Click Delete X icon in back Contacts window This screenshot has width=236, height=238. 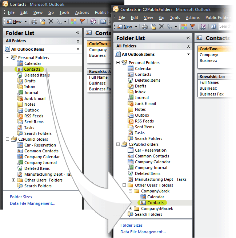[51, 22]
